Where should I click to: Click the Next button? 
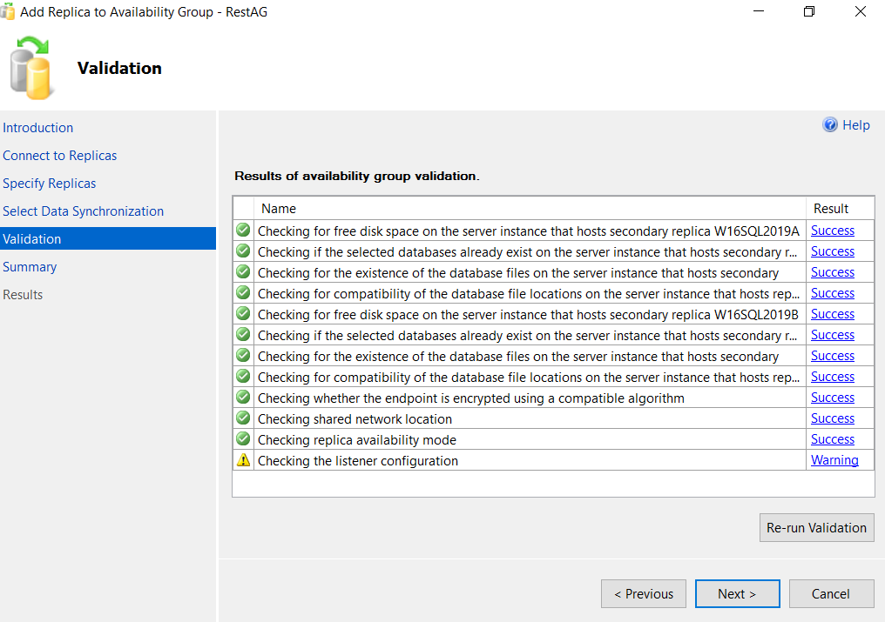737,594
